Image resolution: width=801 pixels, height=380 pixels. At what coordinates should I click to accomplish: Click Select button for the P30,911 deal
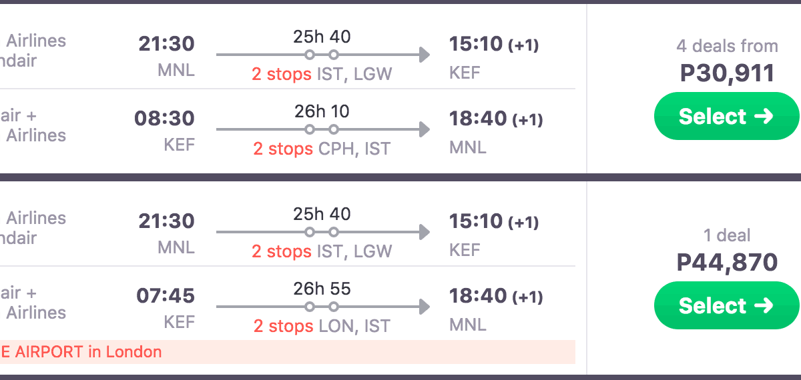pyautogui.click(x=726, y=117)
